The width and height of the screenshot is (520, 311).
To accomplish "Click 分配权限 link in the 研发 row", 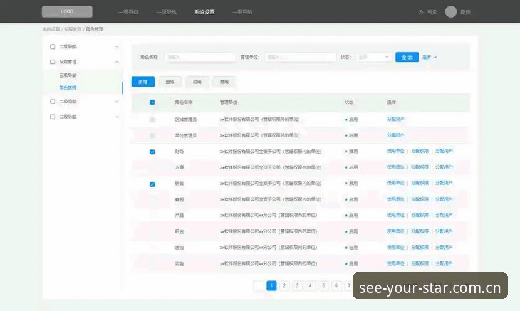I will (x=420, y=231).
